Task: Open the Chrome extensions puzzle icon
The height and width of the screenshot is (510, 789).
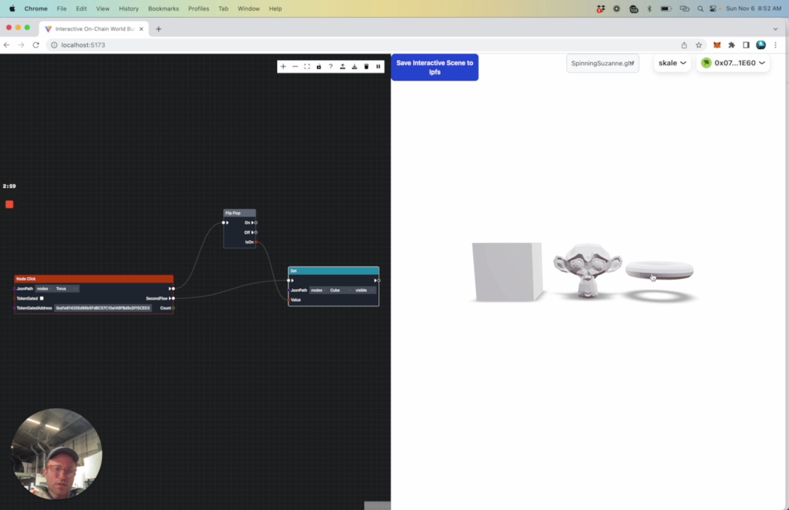Action: pyautogui.click(x=732, y=45)
